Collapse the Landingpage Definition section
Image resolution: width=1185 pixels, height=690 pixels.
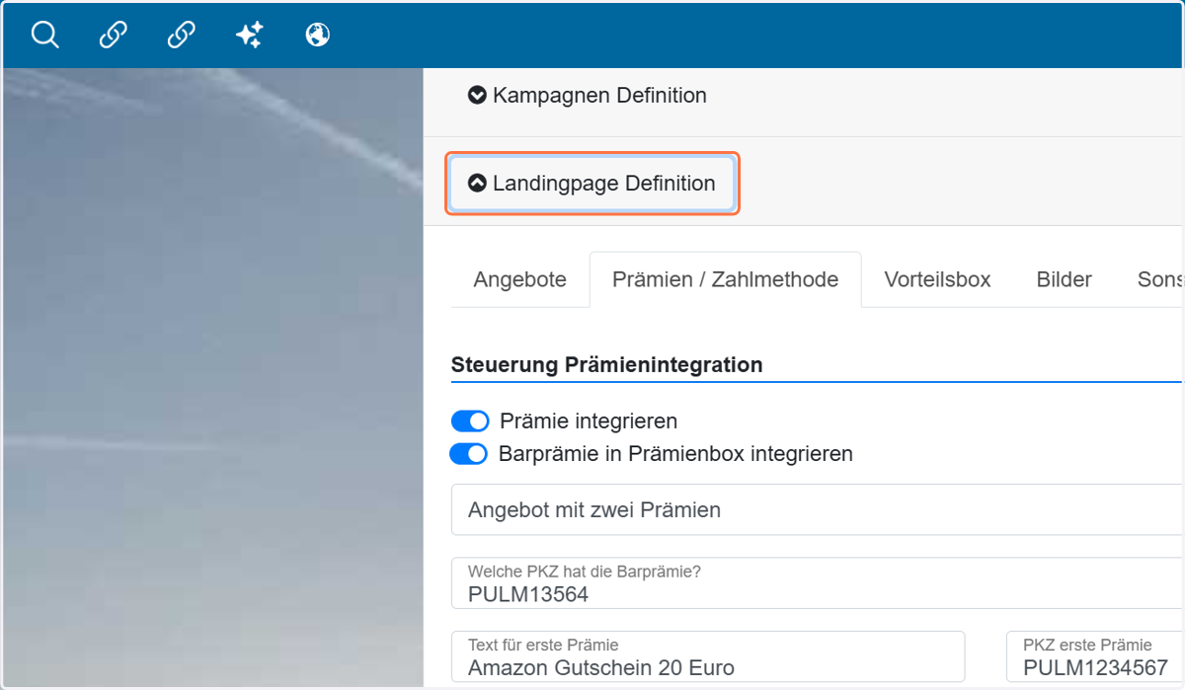click(x=592, y=184)
